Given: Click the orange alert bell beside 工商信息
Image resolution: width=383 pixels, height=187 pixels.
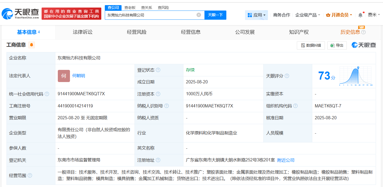Looking at the screenshot, I should [32, 45].
